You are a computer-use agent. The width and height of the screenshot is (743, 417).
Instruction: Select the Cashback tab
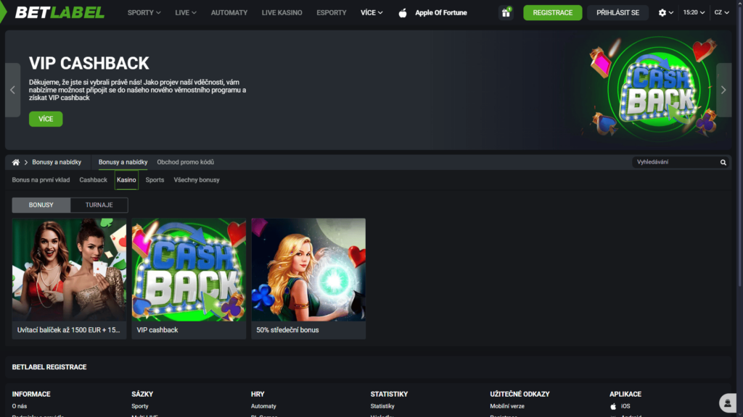93,180
